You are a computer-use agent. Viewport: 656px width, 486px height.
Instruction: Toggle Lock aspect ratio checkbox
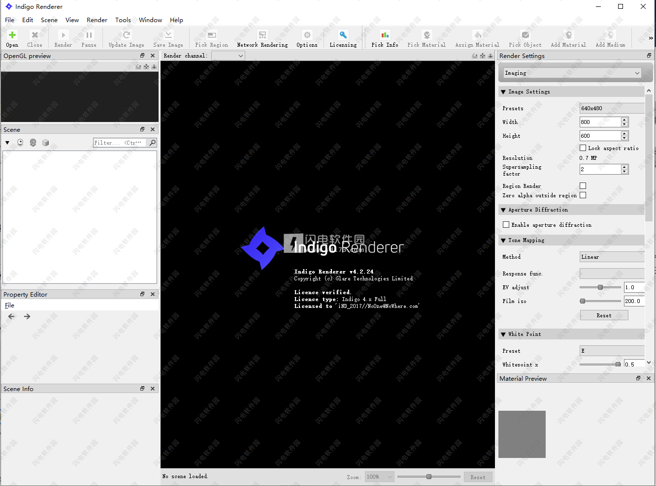[583, 148]
